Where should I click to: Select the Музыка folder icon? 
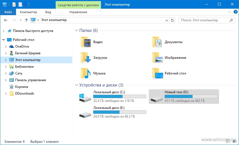(86, 73)
